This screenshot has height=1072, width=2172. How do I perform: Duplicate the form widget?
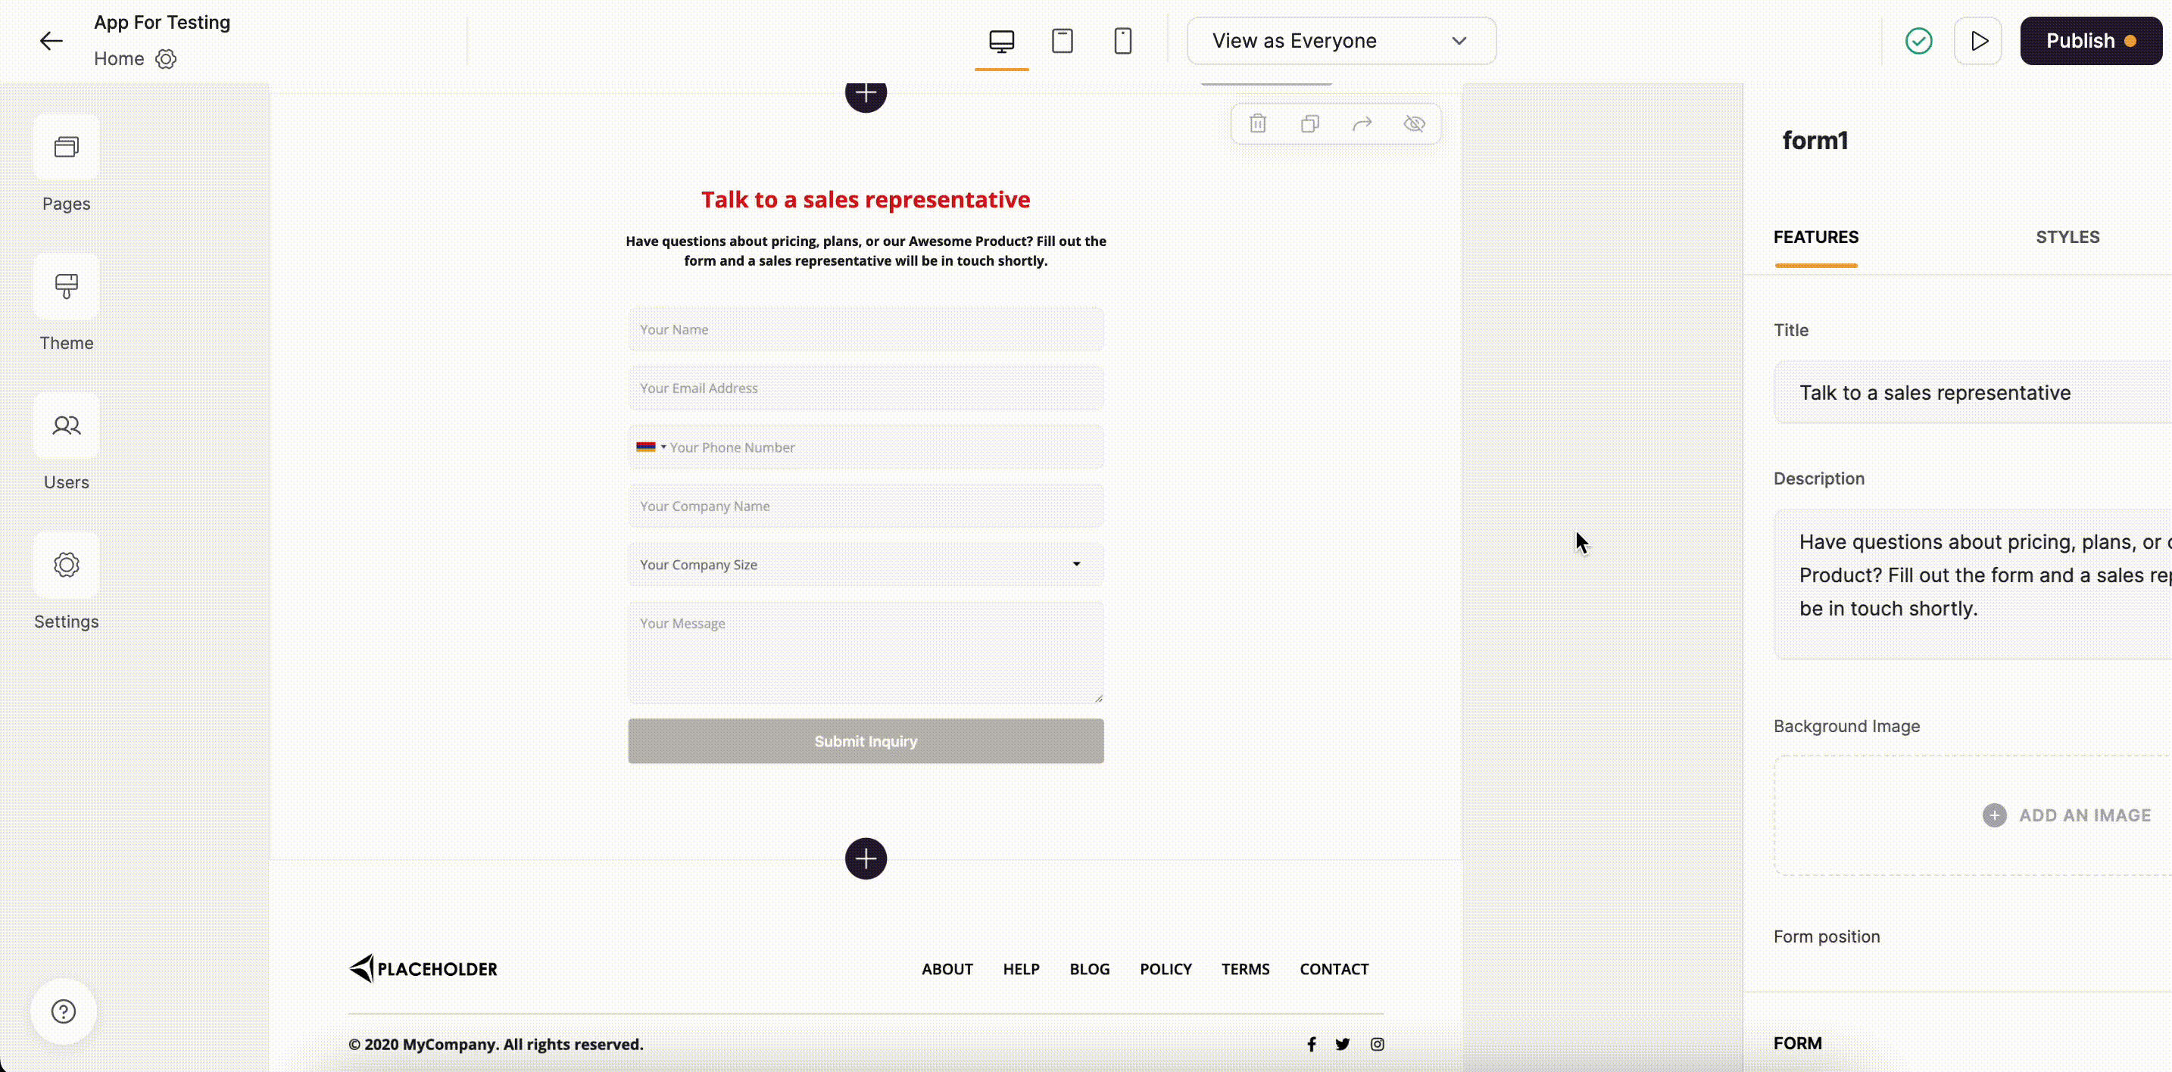[1309, 123]
